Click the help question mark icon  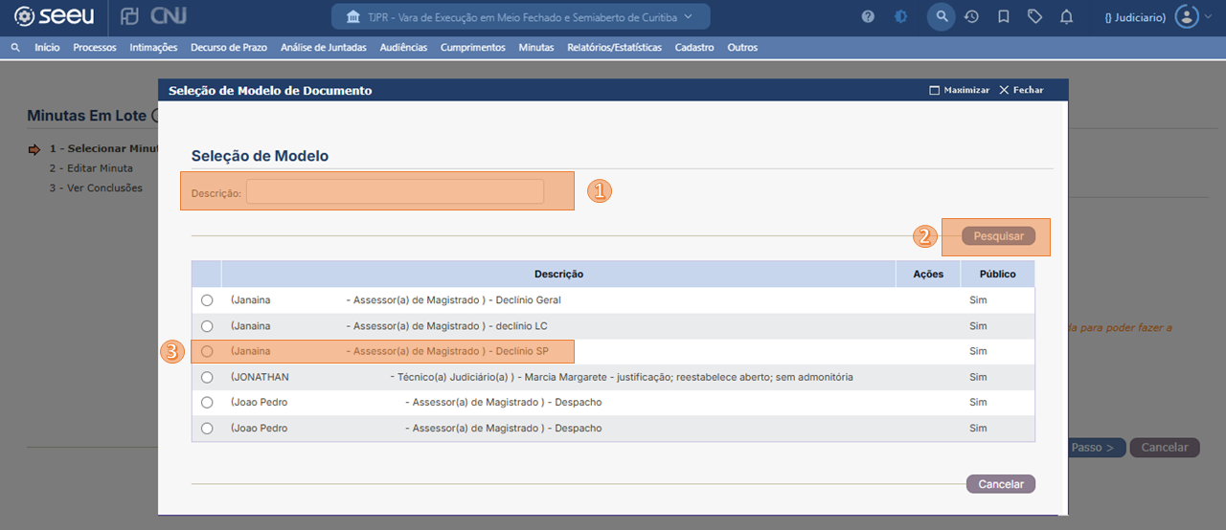[868, 17]
